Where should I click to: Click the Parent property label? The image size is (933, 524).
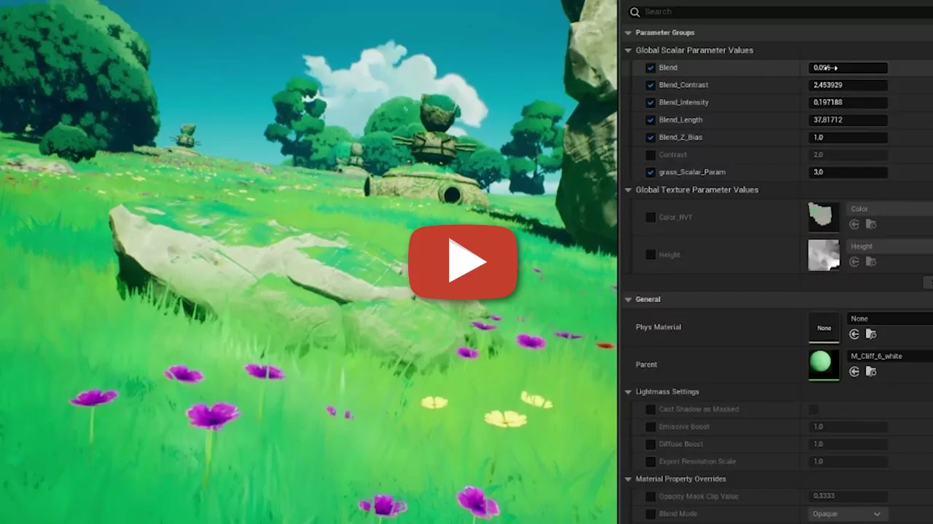pos(647,365)
